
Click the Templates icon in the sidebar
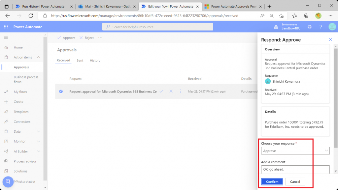(6, 112)
